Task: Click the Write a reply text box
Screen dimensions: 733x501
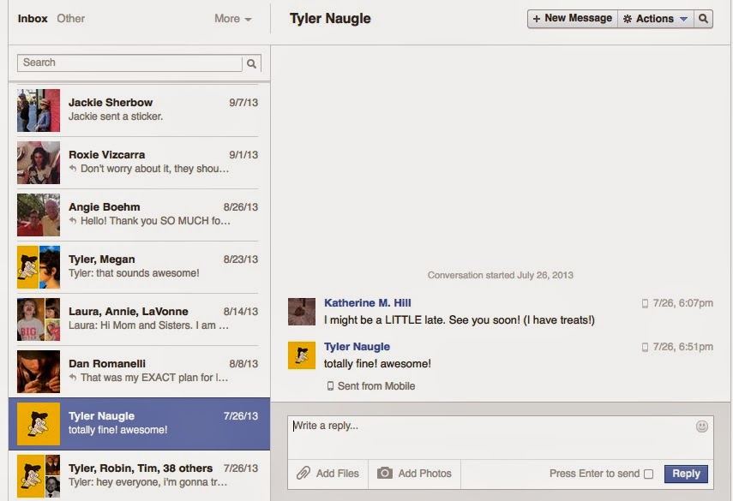Action: 500,438
